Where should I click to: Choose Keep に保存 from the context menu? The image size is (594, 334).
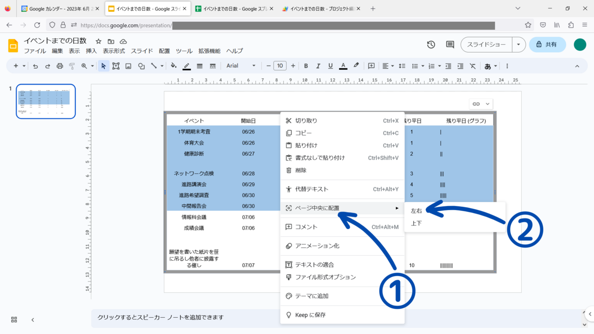pyautogui.click(x=343, y=315)
